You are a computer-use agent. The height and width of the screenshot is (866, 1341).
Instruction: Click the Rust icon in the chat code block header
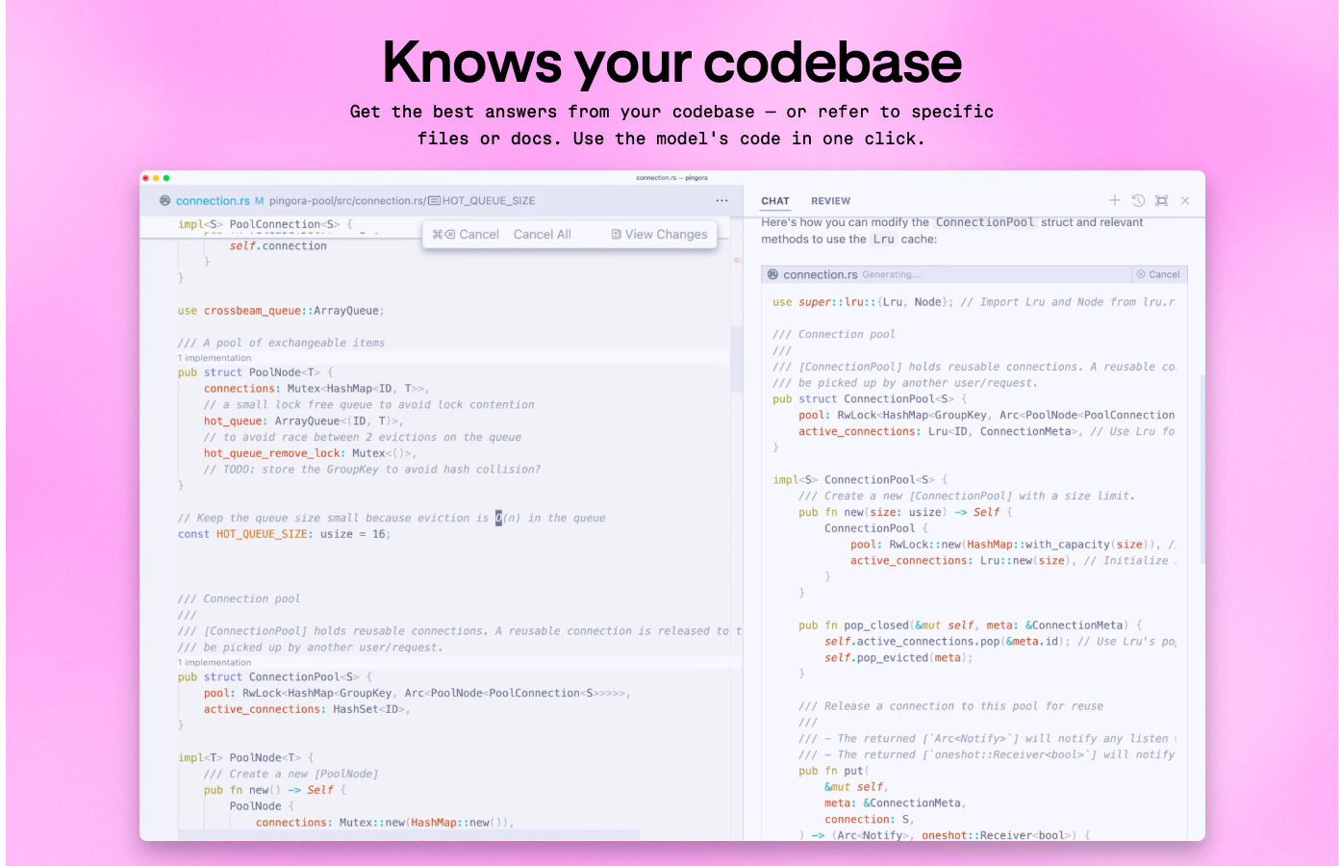coord(772,274)
